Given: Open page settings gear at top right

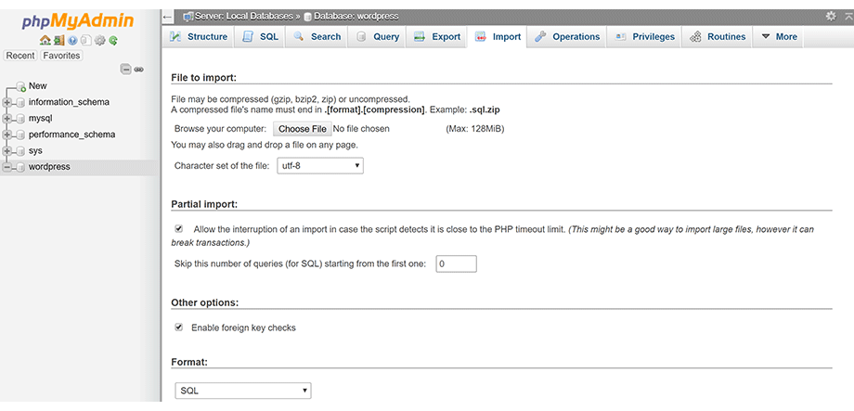Looking at the screenshot, I should click(x=831, y=17).
